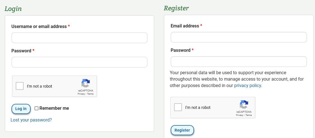Focus the Register Email address field

pyautogui.click(x=239, y=37)
